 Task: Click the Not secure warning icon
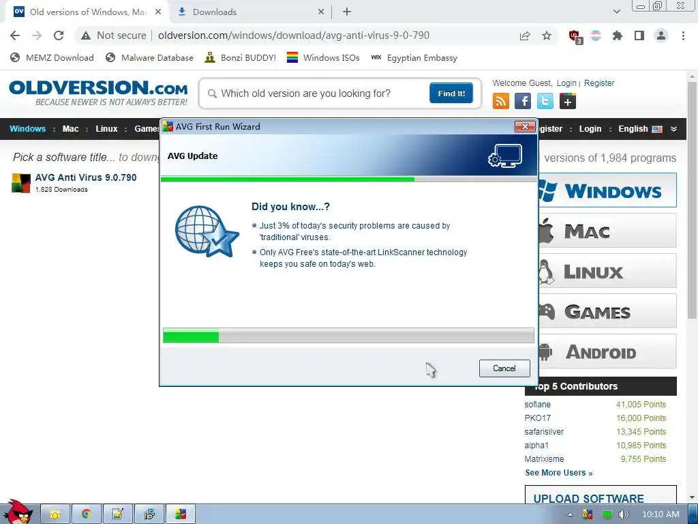[85, 35]
